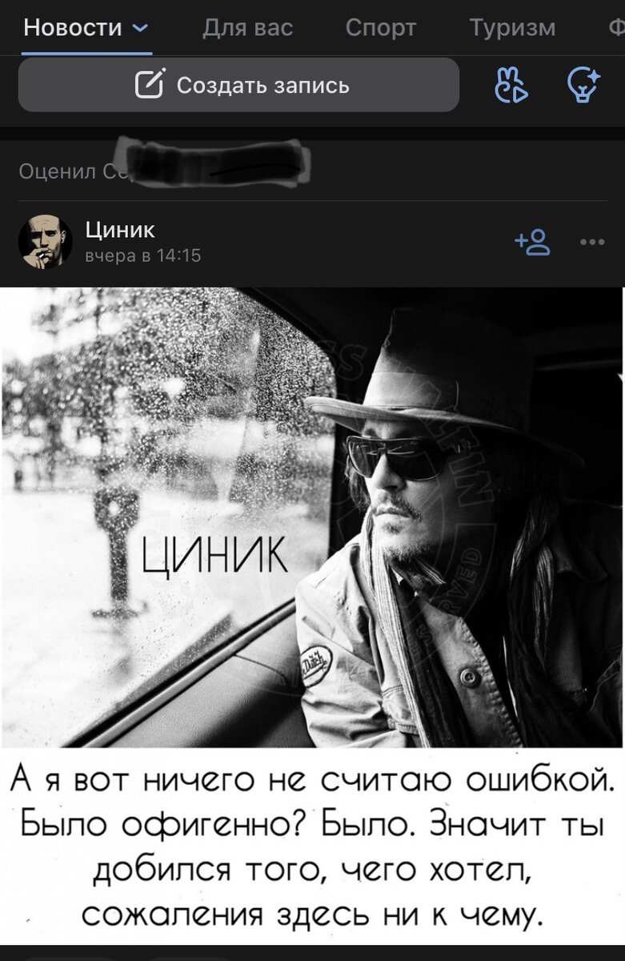The image size is (625, 961).
Task: Tap the lightbulb sparkle icon
Action: click(583, 86)
